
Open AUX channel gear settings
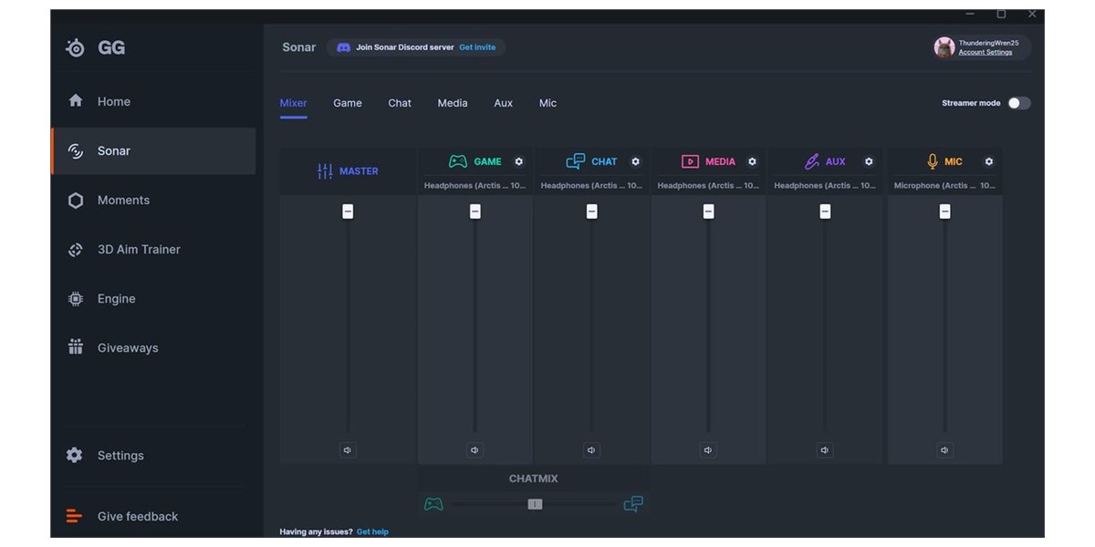[x=869, y=161]
